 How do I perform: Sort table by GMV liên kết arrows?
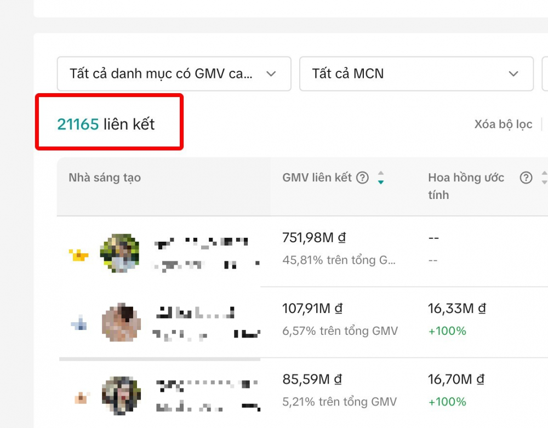point(381,178)
